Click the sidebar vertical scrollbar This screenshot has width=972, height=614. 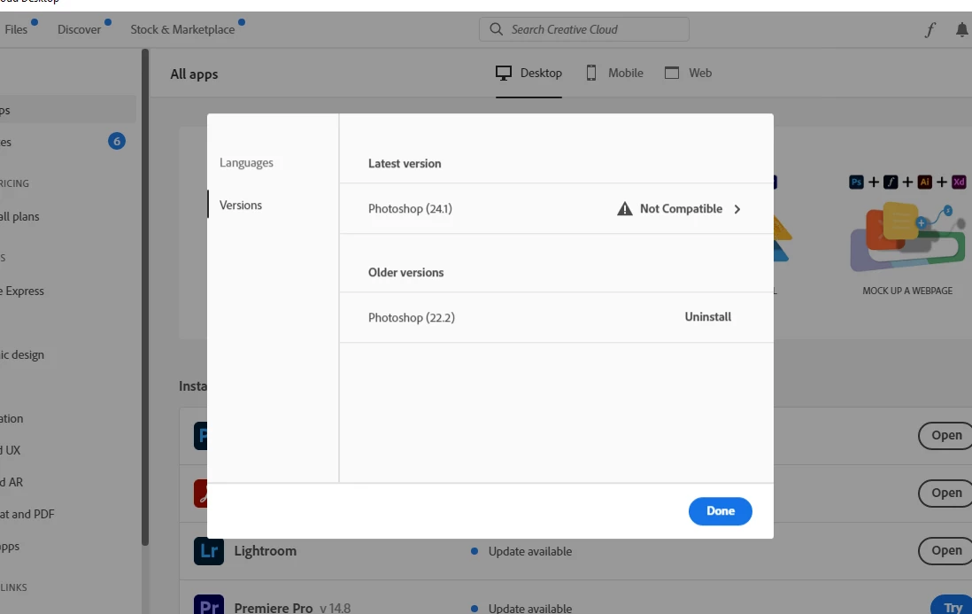click(x=145, y=298)
